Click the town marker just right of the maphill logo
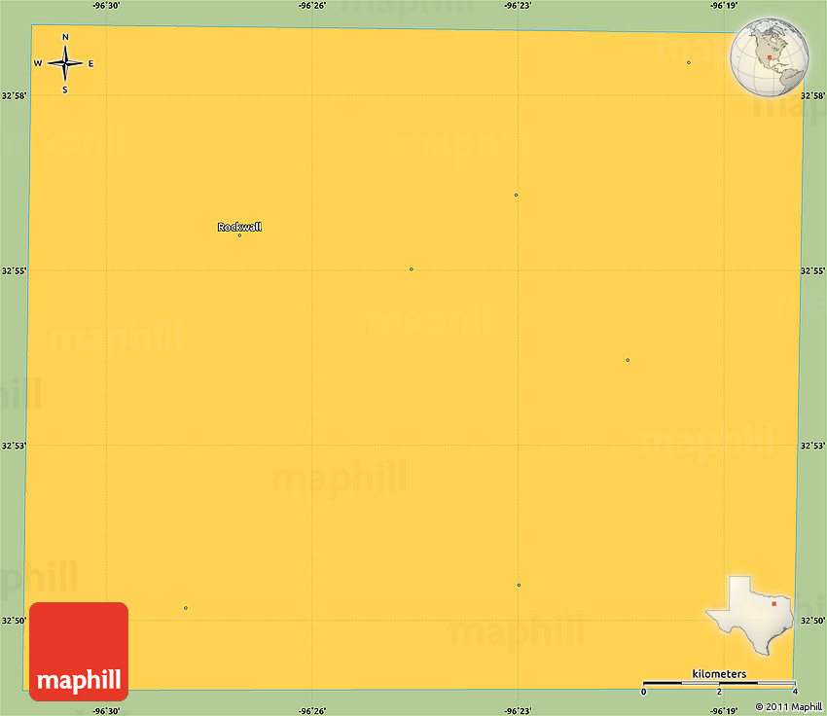The width and height of the screenshot is (827, 716). click(x=186, y=608)
